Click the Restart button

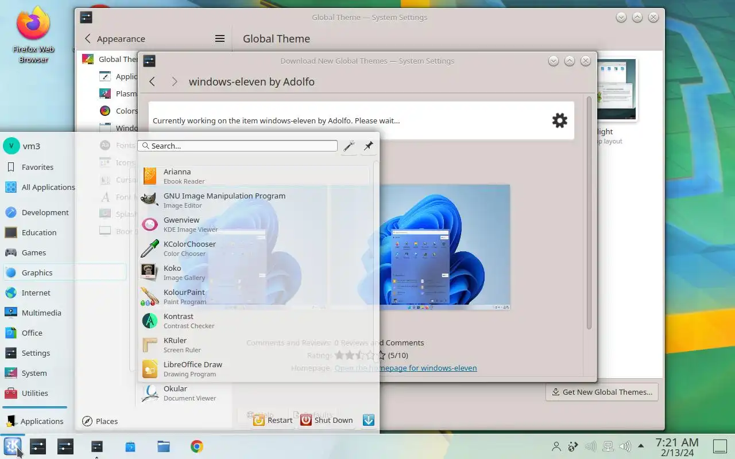[273, 420]
